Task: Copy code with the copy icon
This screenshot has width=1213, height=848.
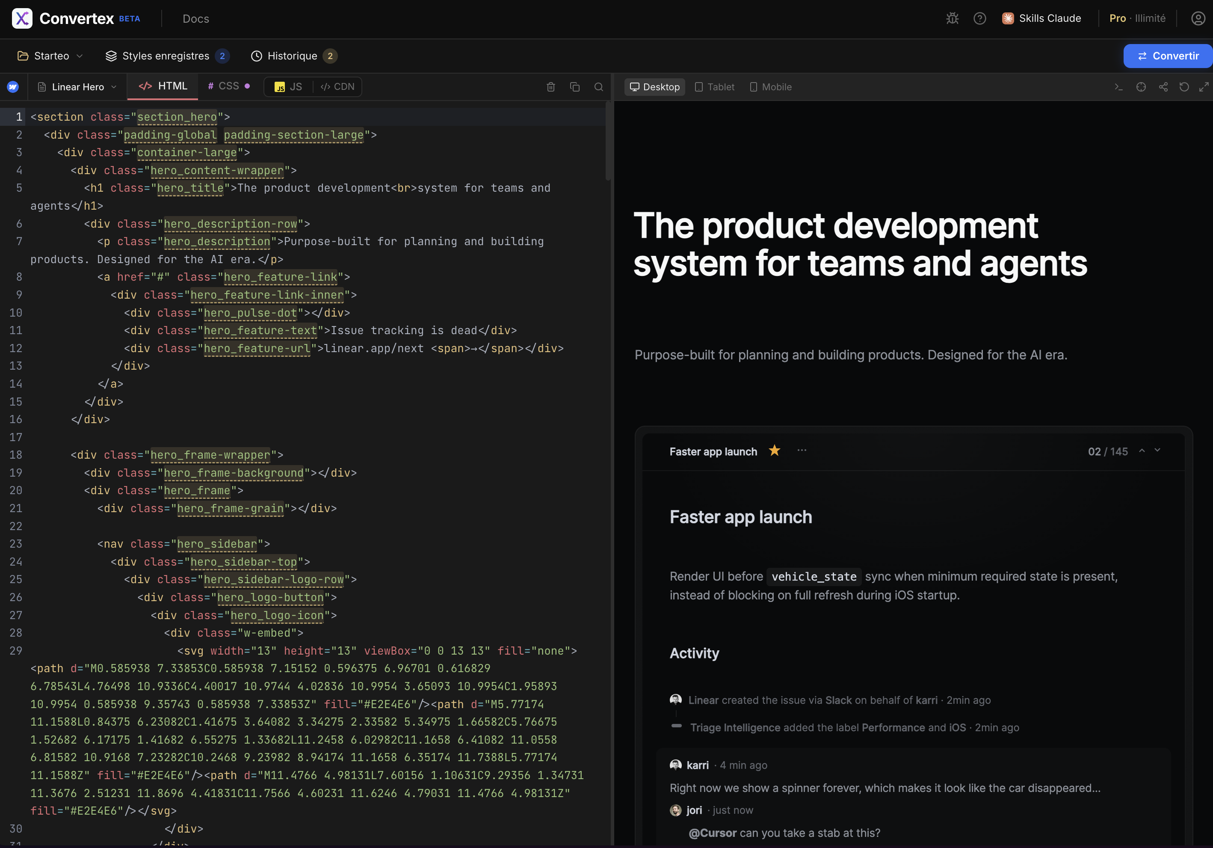Action: 575,87
